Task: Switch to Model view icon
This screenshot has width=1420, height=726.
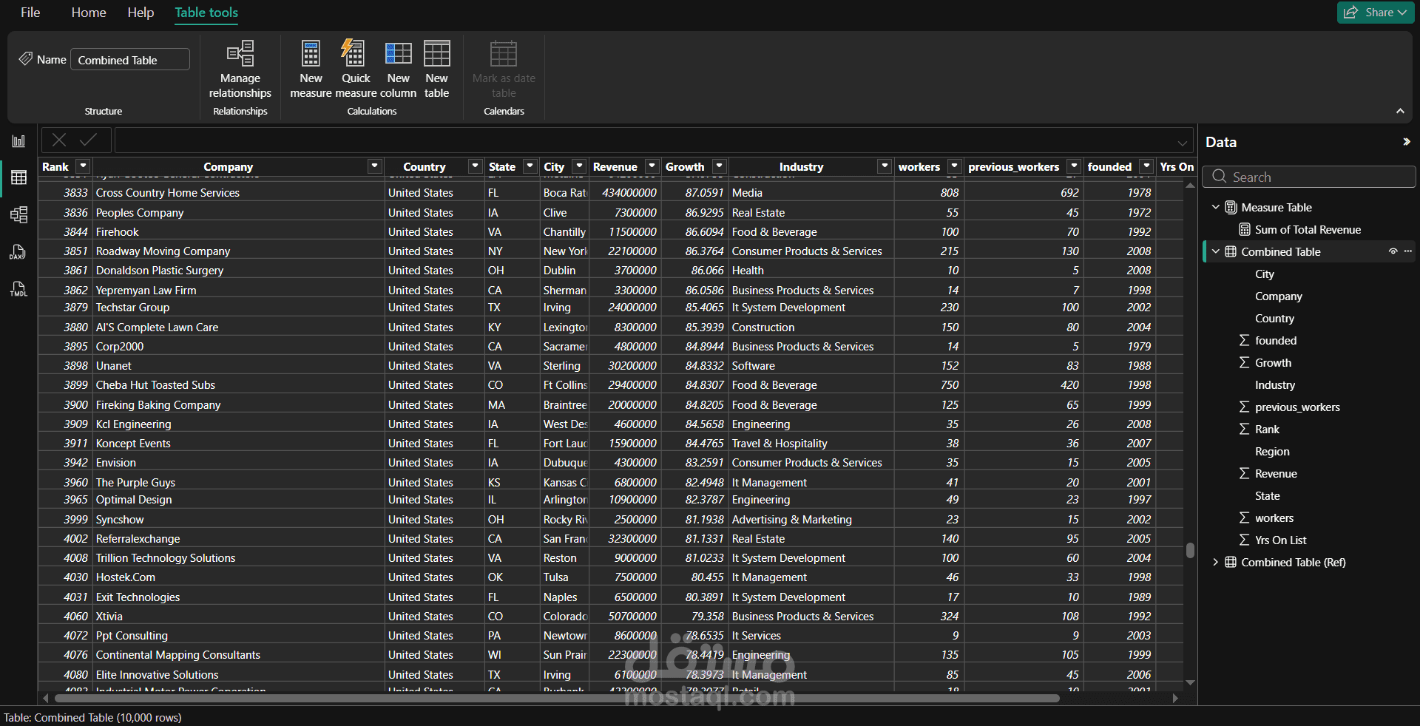Action: [18, 214]
